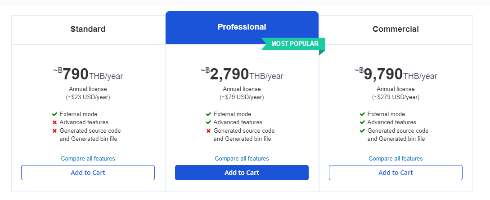Select the Professional plan header
This screenshot has width=490, height=200.
coord(242,27)
